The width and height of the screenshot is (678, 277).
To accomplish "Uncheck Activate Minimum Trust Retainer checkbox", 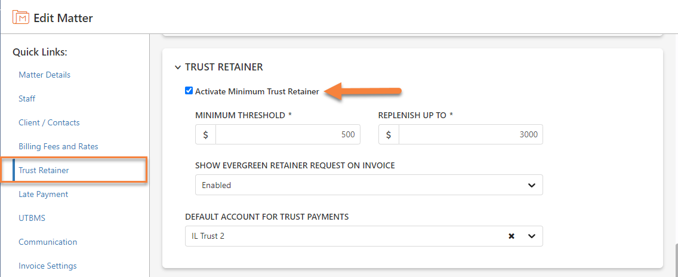I will pyautogui.click(x=189, y=91).
